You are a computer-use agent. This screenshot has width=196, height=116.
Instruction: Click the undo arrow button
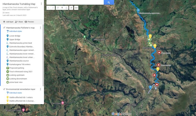tap(48, 8)
